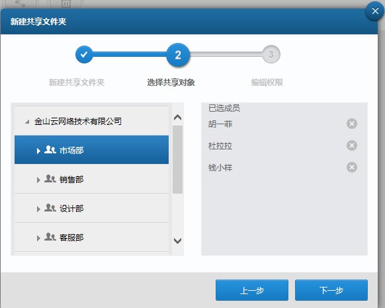Expand the 设计部 department
The width and height of the screenshot is (385, 308).
[x=38, y=209]
